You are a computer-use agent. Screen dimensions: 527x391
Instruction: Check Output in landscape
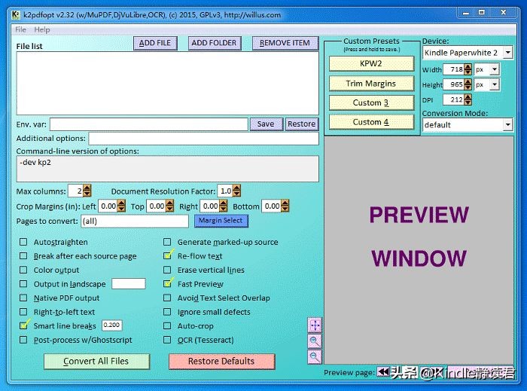point(23,284)
